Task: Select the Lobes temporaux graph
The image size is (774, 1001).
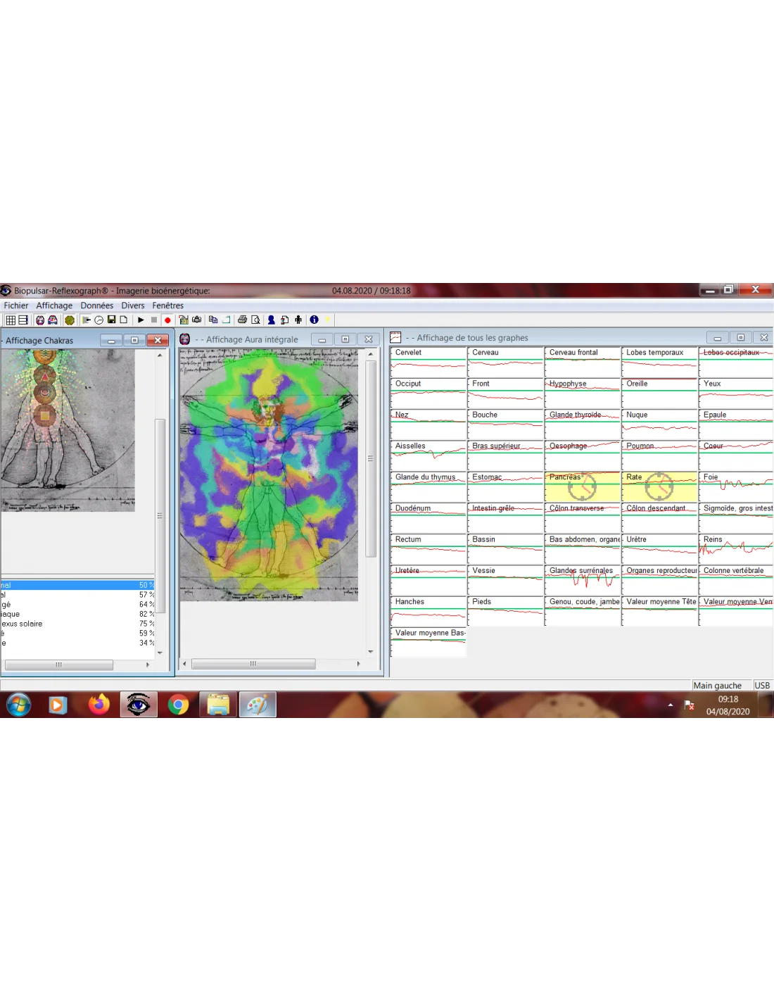Action: tap(659, 362)
